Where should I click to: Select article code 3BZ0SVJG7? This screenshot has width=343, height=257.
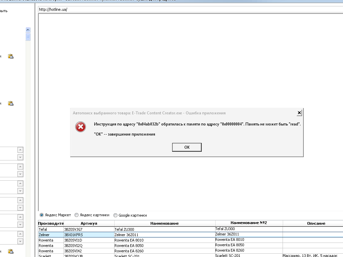tap(89, 229)
